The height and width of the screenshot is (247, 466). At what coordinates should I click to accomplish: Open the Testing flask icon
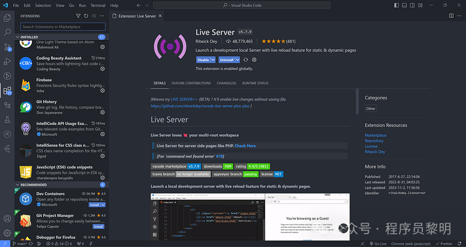tap(7, 120)
